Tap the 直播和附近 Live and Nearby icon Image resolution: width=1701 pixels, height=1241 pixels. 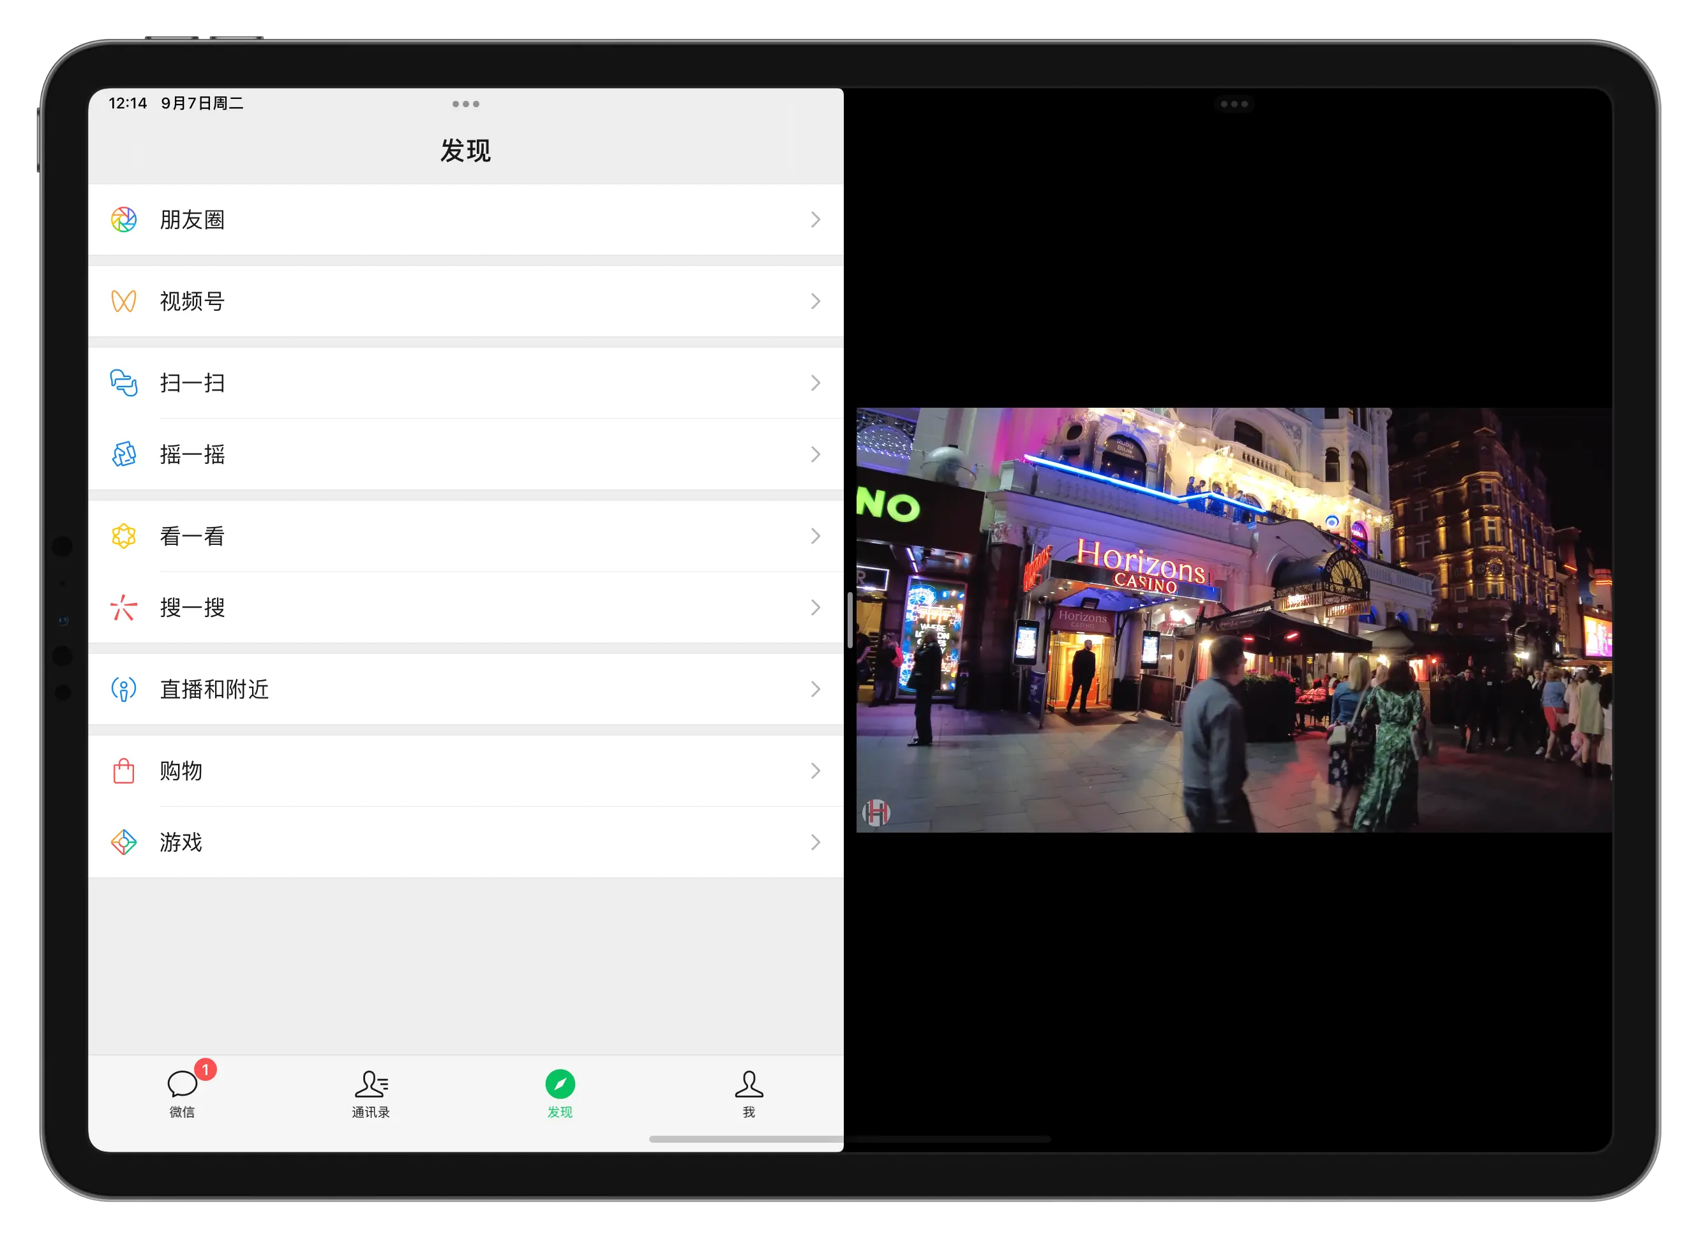click(123, 690)
